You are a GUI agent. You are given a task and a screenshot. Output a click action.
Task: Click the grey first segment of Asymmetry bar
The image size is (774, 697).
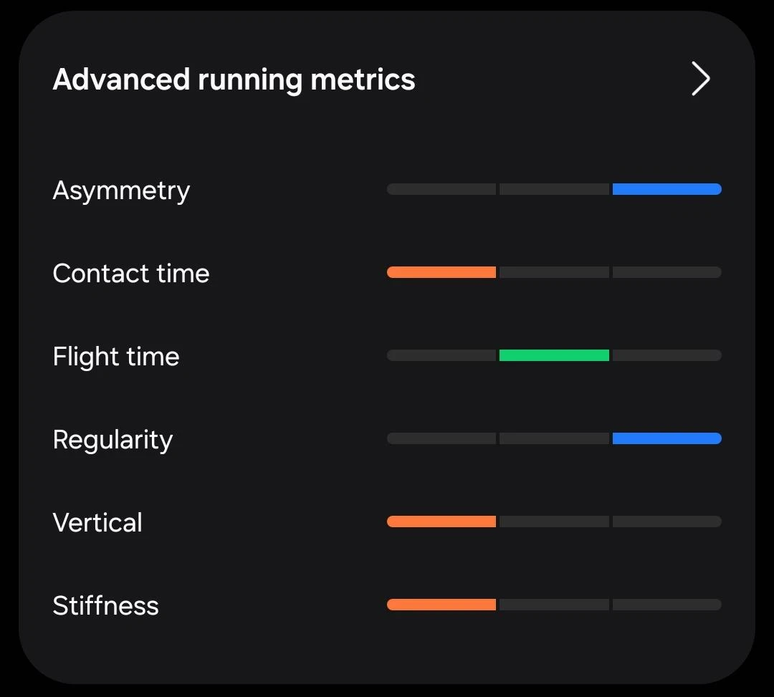click(x=441, y=189)
